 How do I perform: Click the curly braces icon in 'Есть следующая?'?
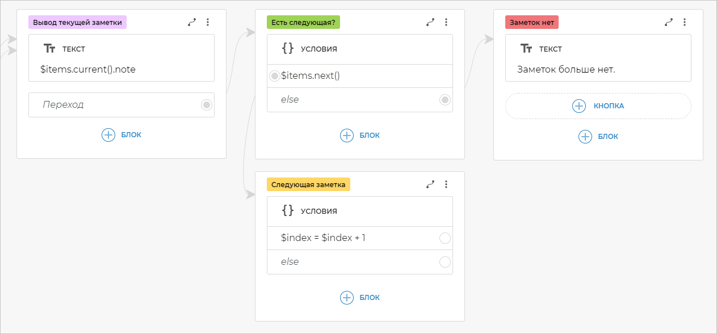click(x=288, y=49)
